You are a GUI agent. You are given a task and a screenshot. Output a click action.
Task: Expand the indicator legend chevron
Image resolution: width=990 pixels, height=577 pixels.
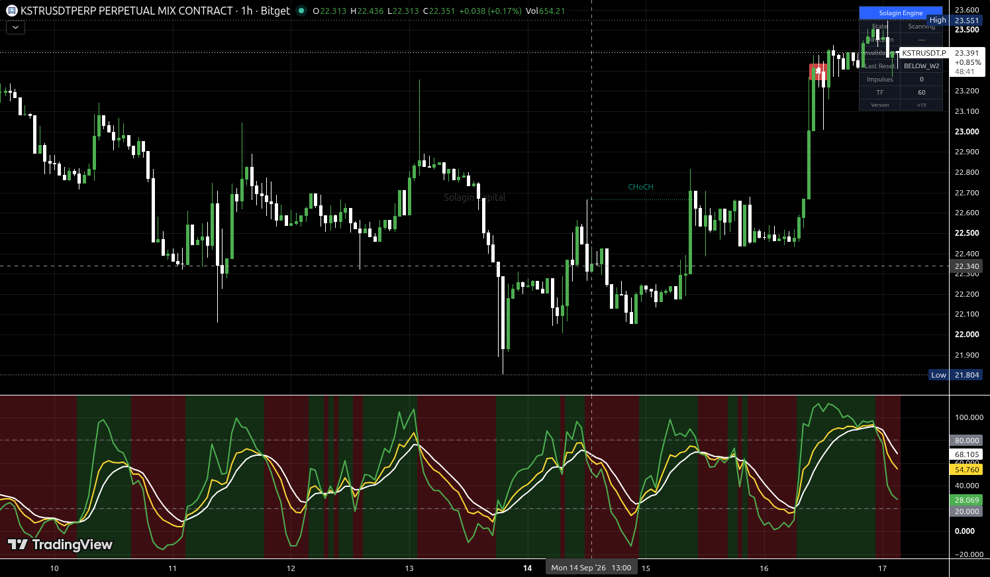coord(15,28)
